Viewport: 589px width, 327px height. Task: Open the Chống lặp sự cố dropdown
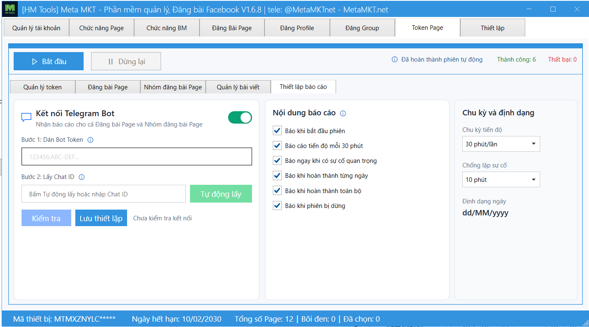[501, 179]
